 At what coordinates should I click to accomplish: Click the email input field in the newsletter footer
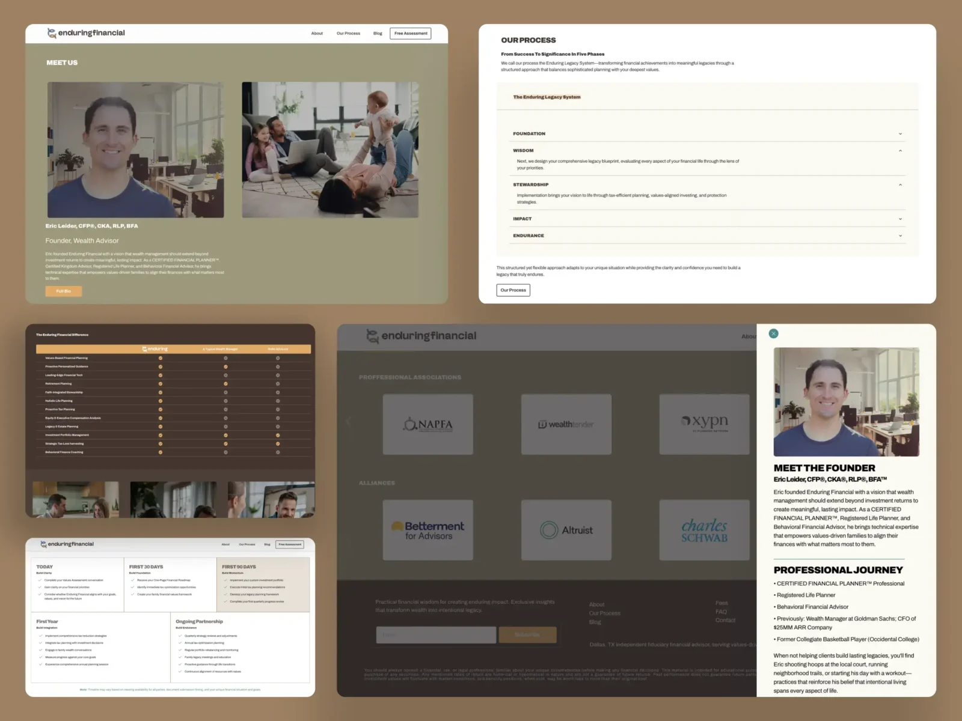click(x=436, y=634)
